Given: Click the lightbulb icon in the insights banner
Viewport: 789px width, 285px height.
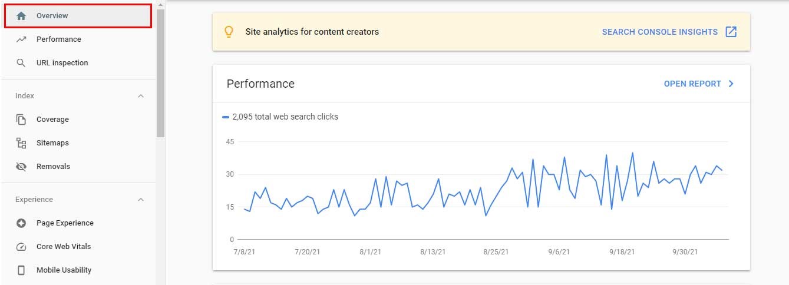Looking at the screenshot, I should tap(229, 32).
